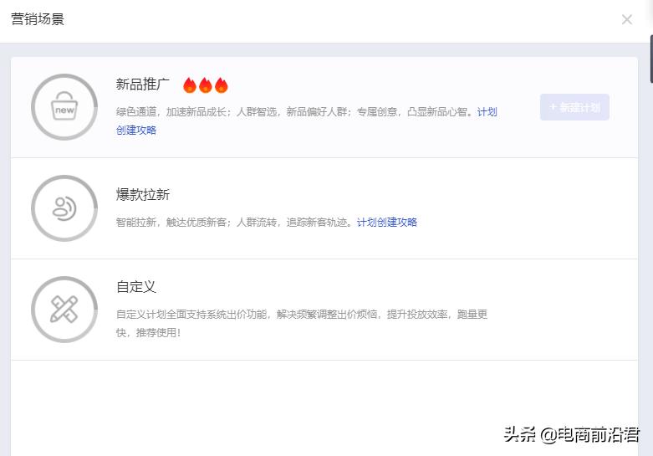653x456 pixels.
Task: Close the 营销场景 dialog
Action: click(627, 19)
